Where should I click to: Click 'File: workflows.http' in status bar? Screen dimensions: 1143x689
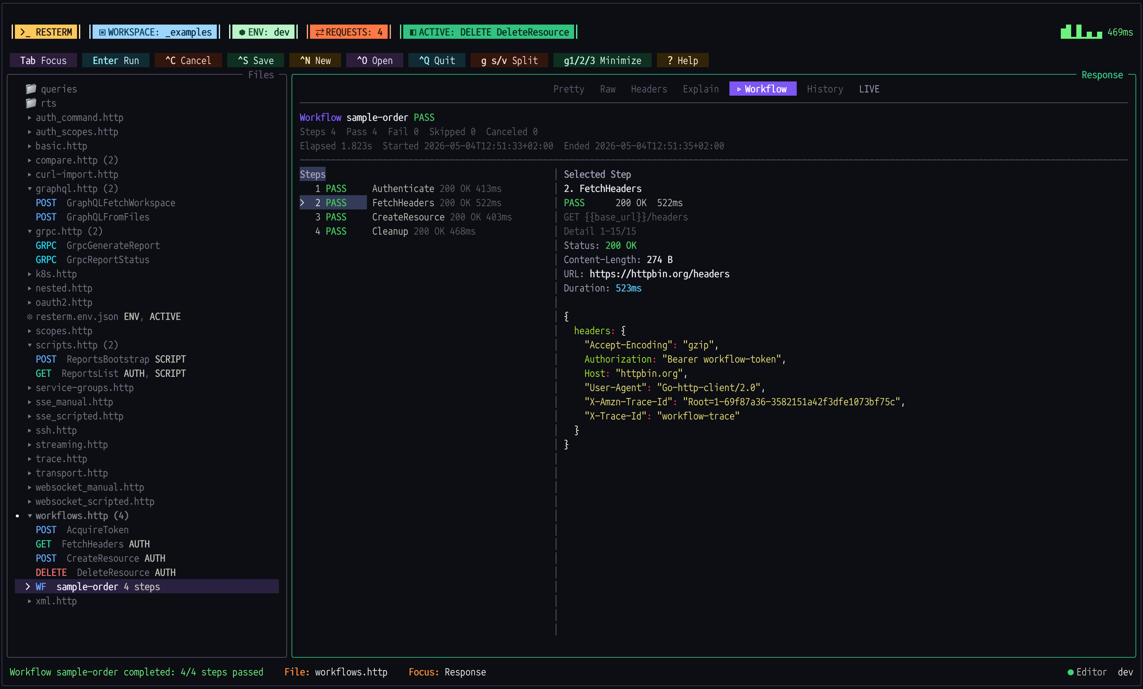pos(336,672)
